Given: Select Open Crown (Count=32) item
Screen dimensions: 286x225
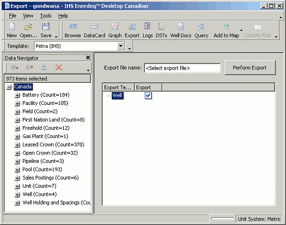Looking at the screenshot, I should click(50, 153).
